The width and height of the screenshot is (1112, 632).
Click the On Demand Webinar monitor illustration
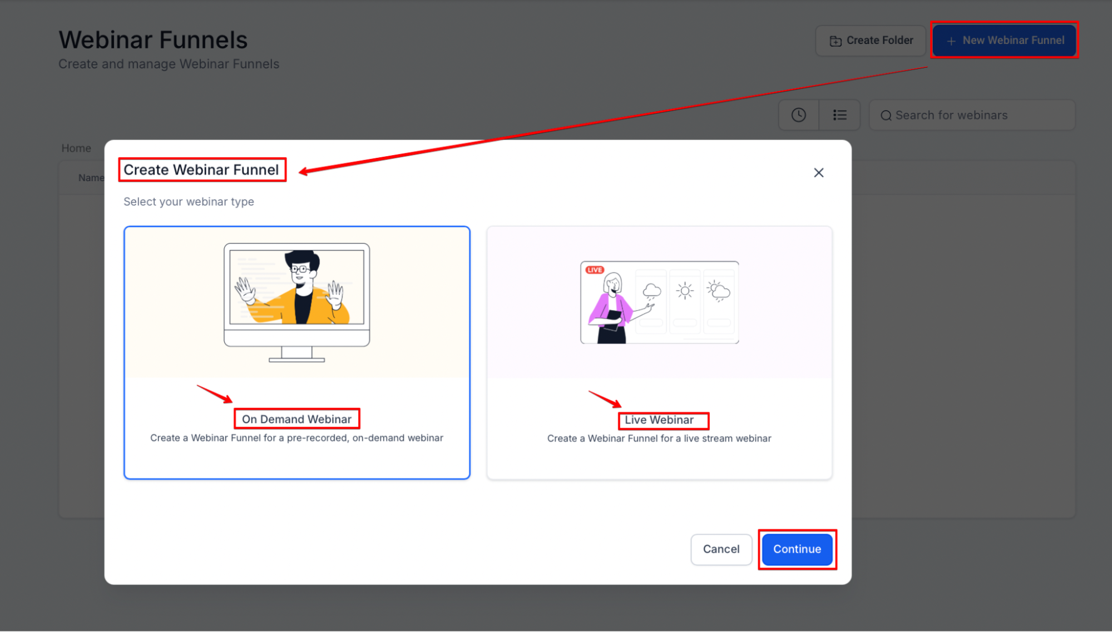pyautogui.click(x=296, y=302)
